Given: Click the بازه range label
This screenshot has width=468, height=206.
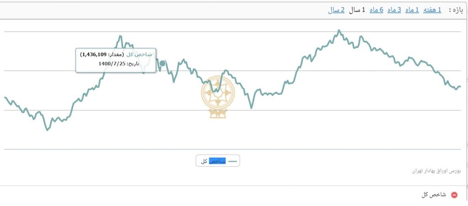Looking at the screenshot, I should tap(456, 10).
